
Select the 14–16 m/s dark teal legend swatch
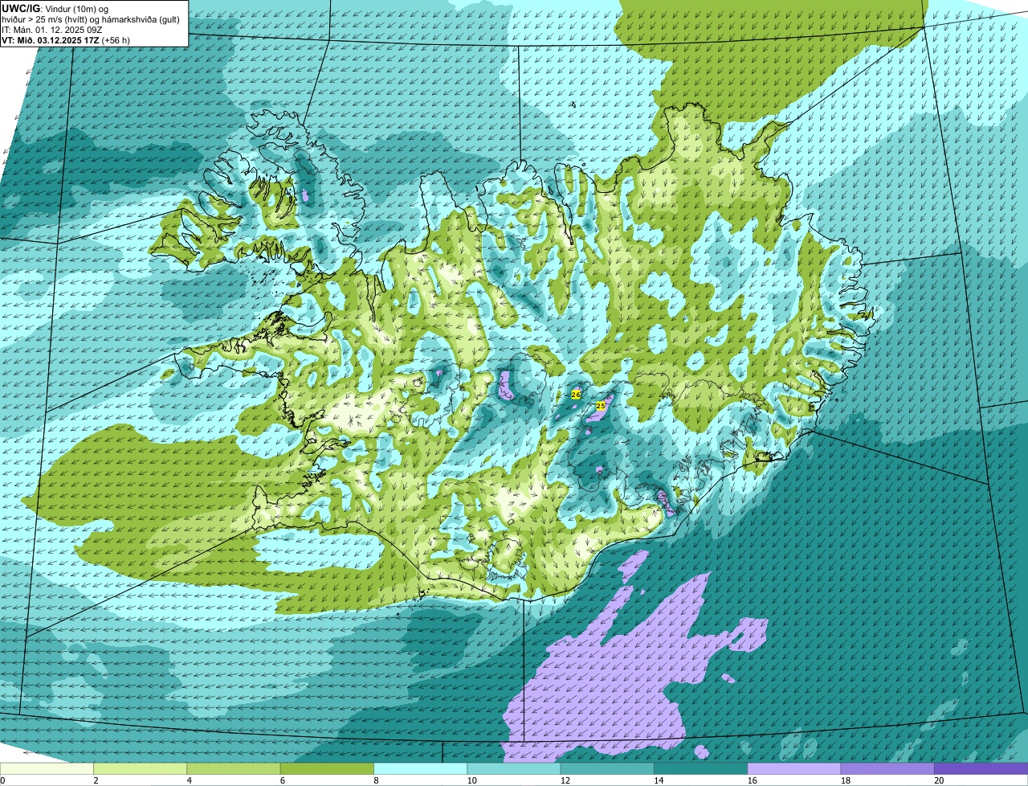click(701, 768)
